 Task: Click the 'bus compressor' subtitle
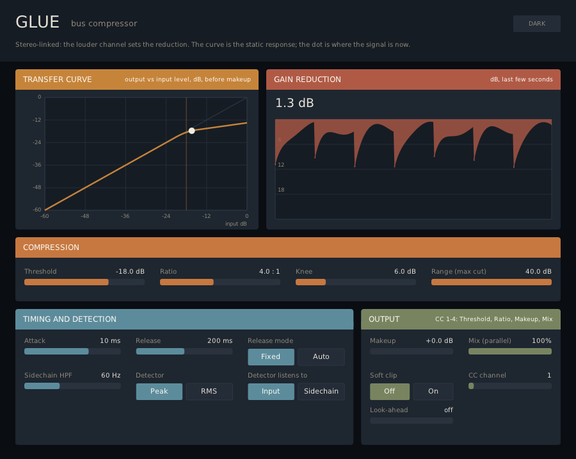coord(104,24)
